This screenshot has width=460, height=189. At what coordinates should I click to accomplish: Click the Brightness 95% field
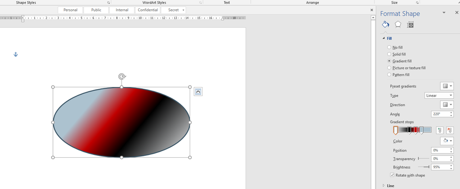440,167
